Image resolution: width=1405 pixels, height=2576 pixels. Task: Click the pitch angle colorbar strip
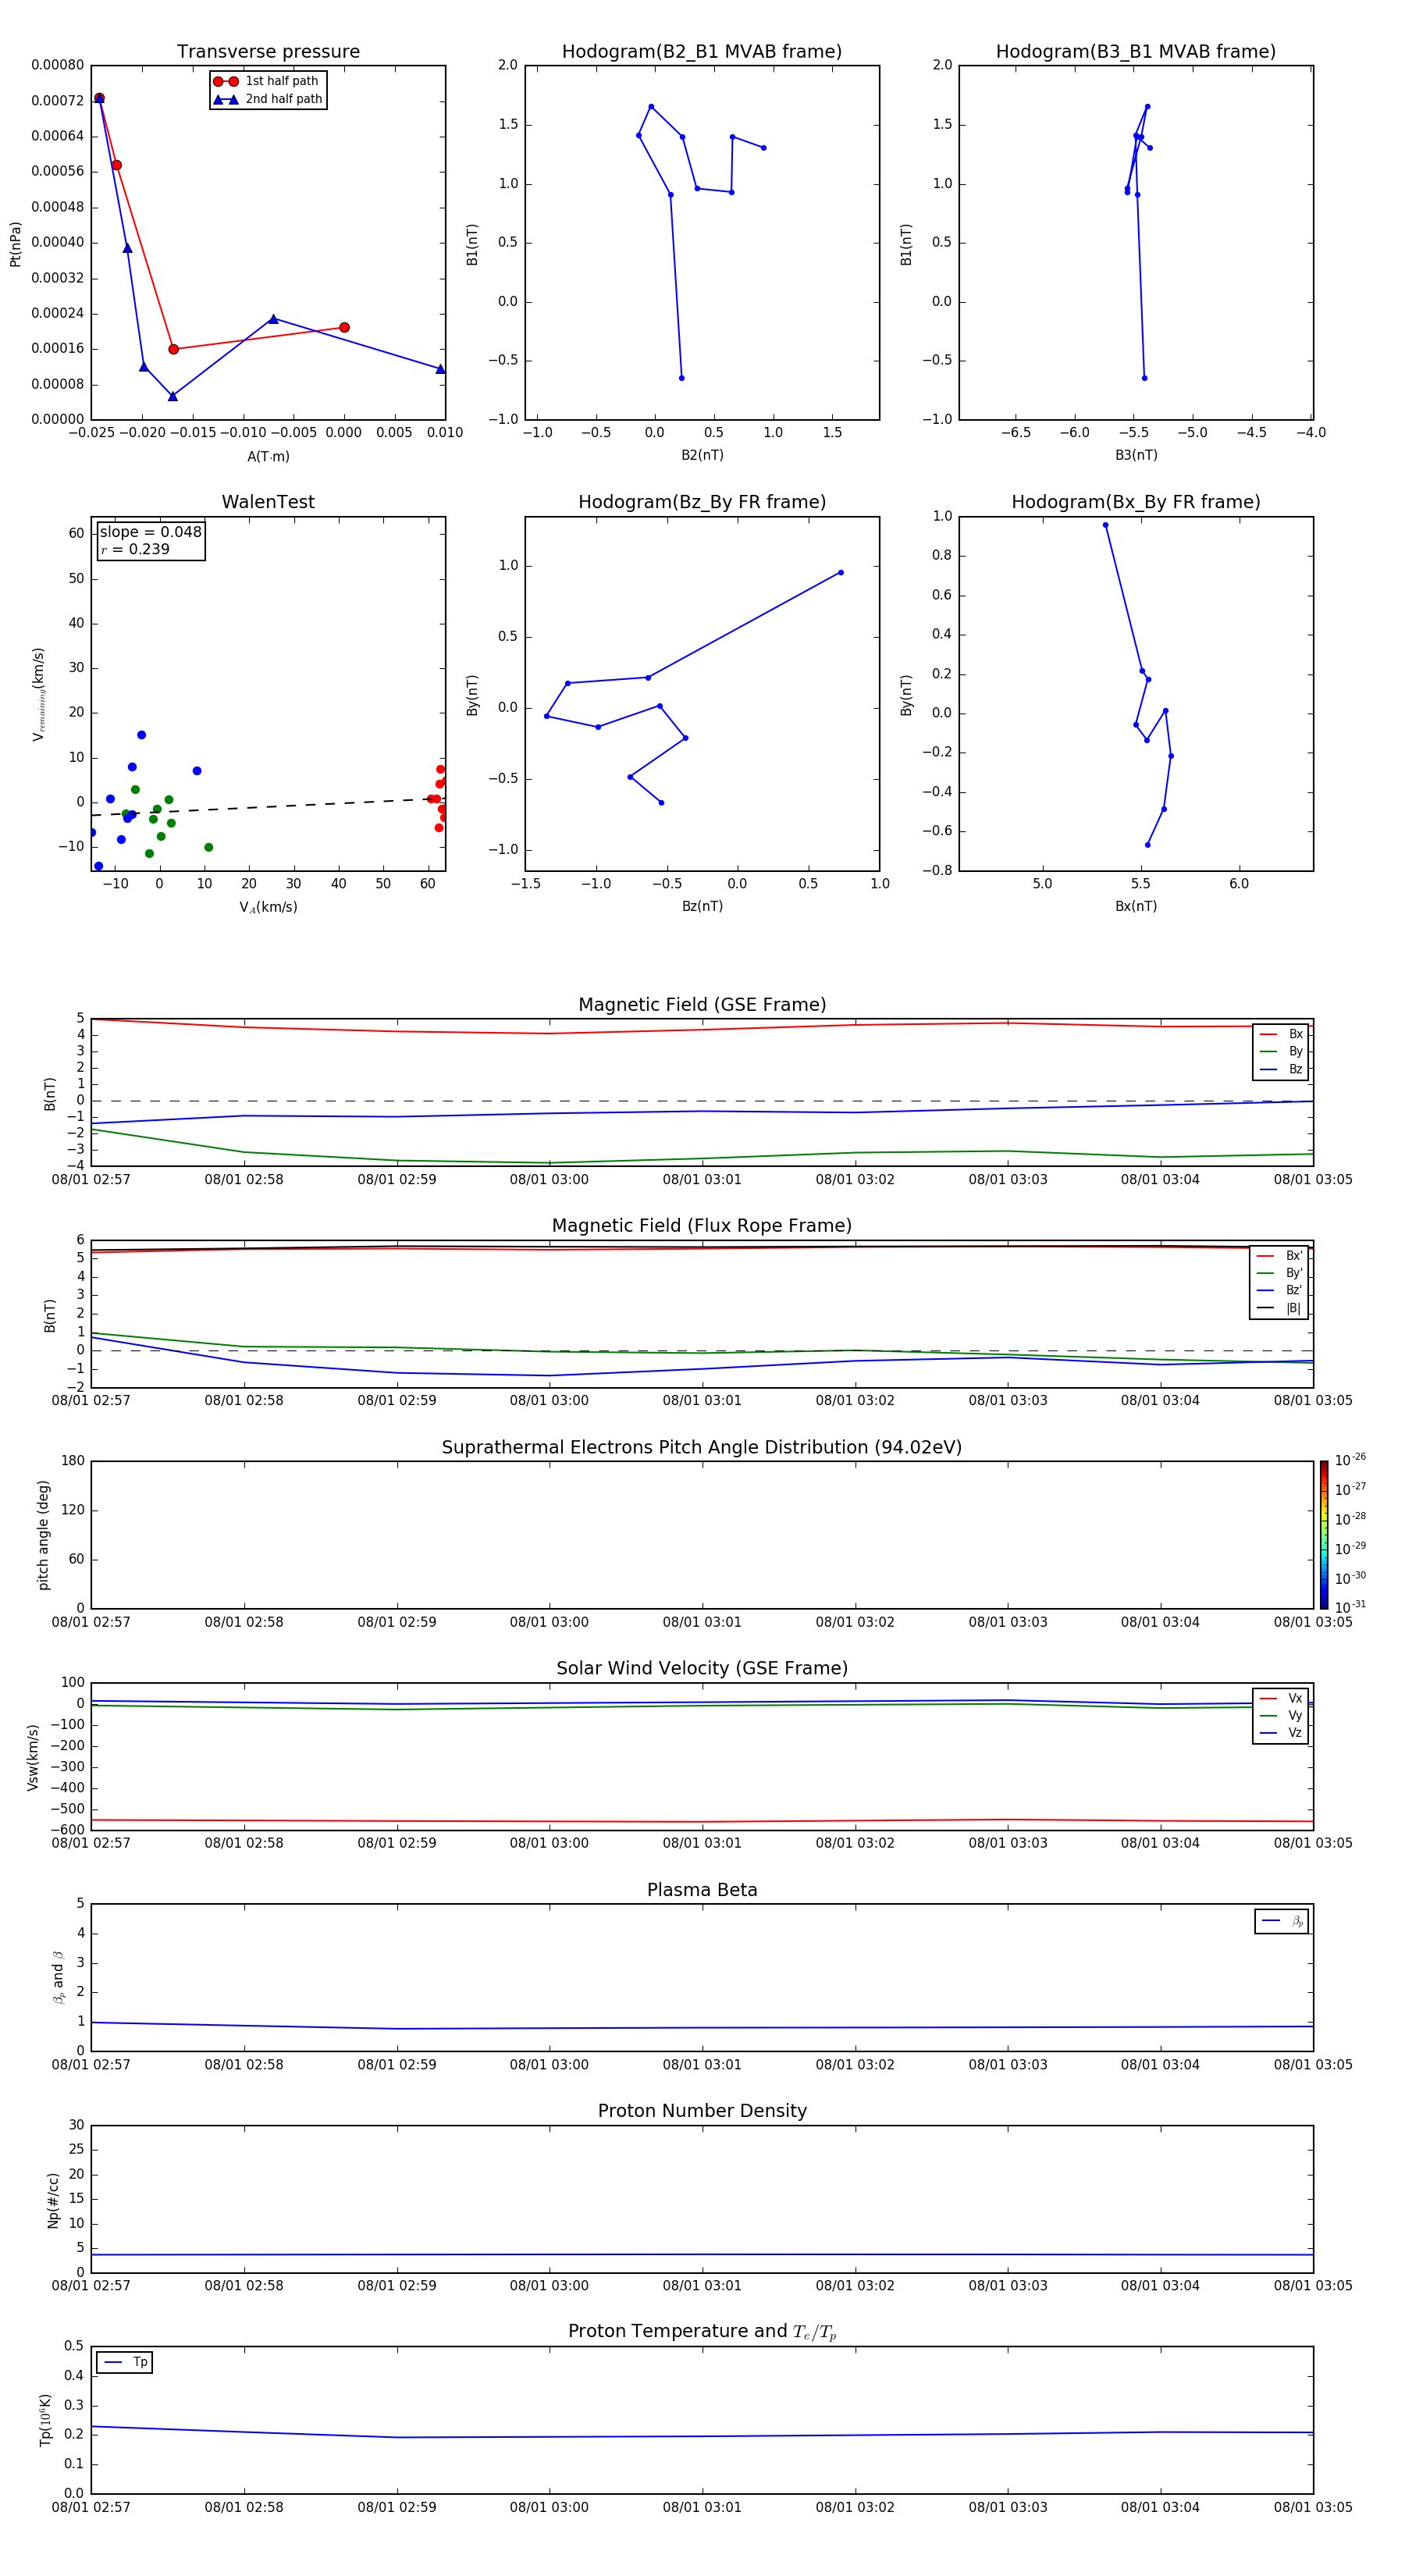1324,1535
